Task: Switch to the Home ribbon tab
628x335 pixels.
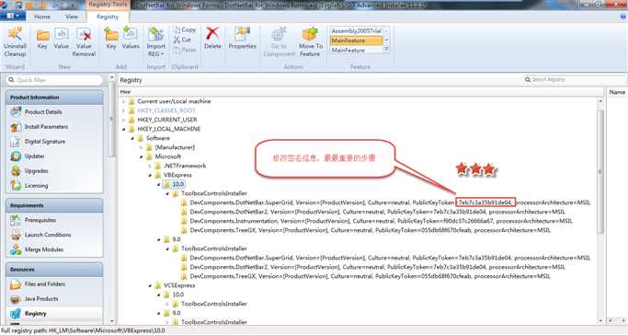Action: (x=42, y=17)
